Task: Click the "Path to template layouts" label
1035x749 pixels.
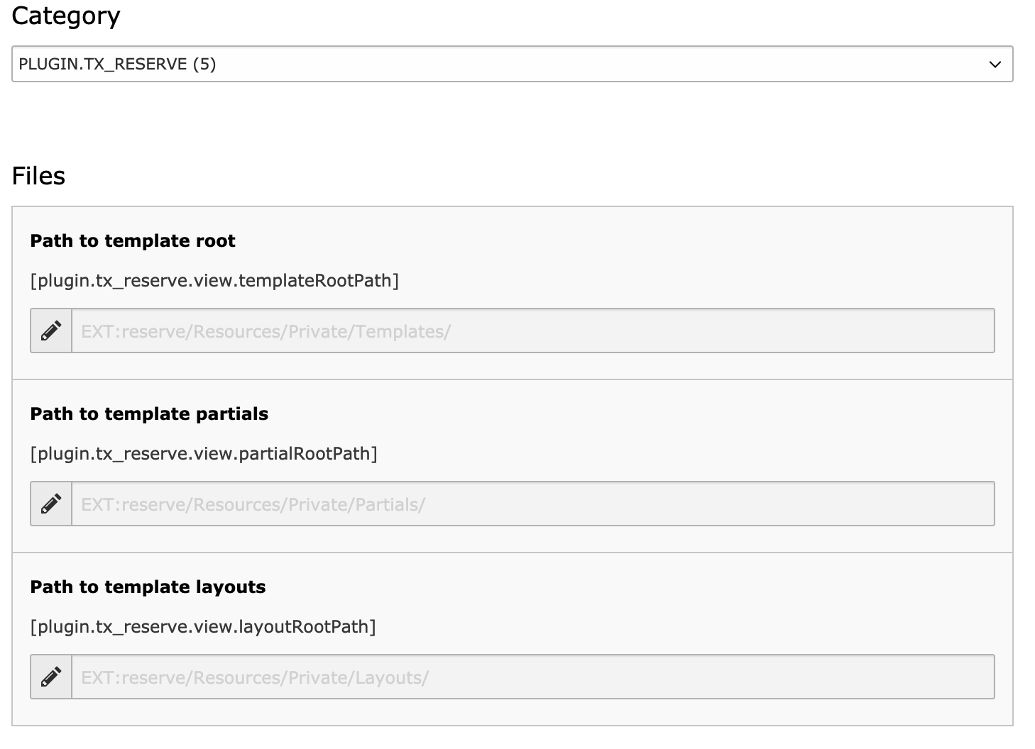Action: tap(148, 587)
